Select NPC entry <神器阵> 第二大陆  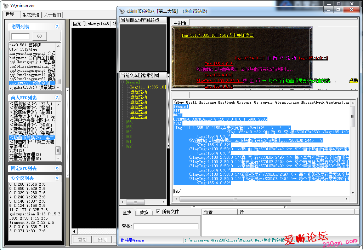coord(32,142)
